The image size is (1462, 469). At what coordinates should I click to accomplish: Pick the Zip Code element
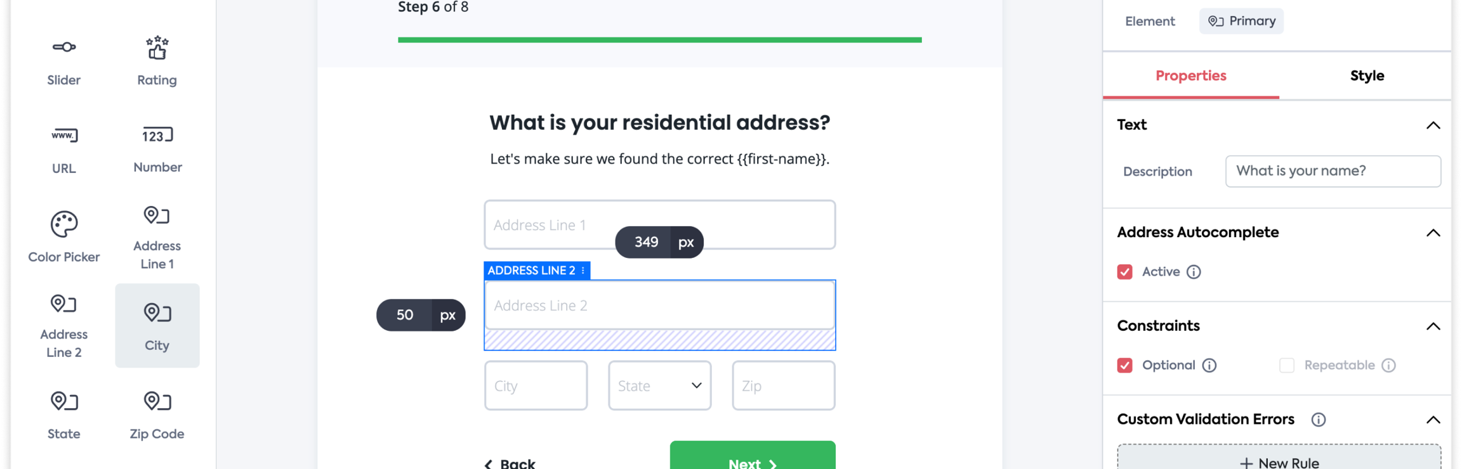click(x=157, y=415)
